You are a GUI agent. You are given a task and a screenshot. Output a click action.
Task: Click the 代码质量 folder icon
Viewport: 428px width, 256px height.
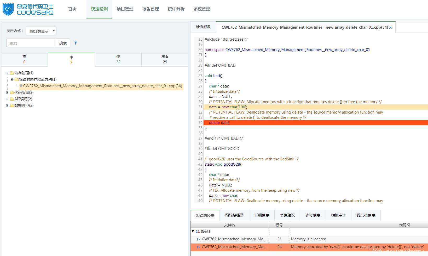pos(12,92)
